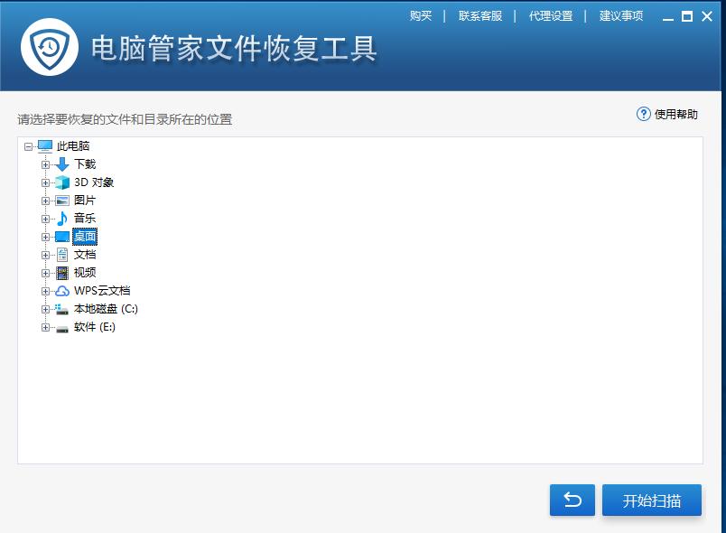Open the 建议事项 menu item
This screenshot has width=726, height=533.
(621, 15)
